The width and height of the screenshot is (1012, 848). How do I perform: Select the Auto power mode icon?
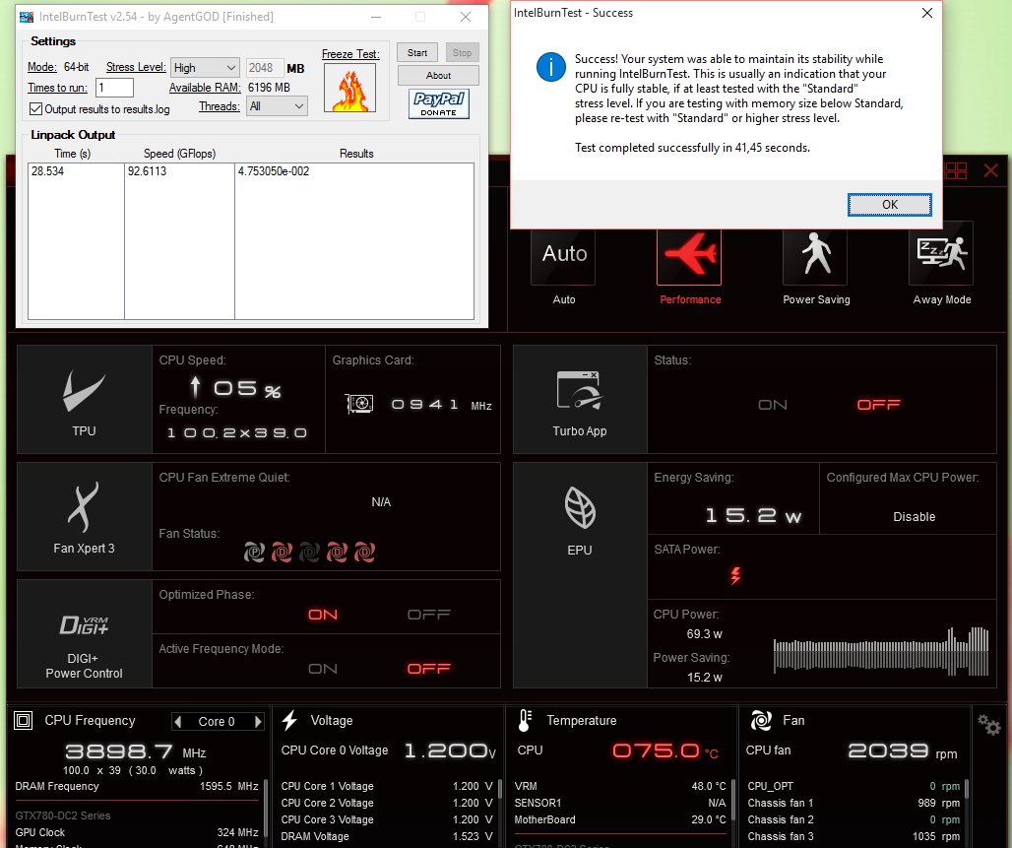[563, 255]
